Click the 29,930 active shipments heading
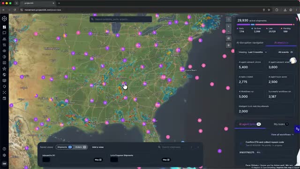The height and width of the screenshot is (169, 300). (252, 20)
